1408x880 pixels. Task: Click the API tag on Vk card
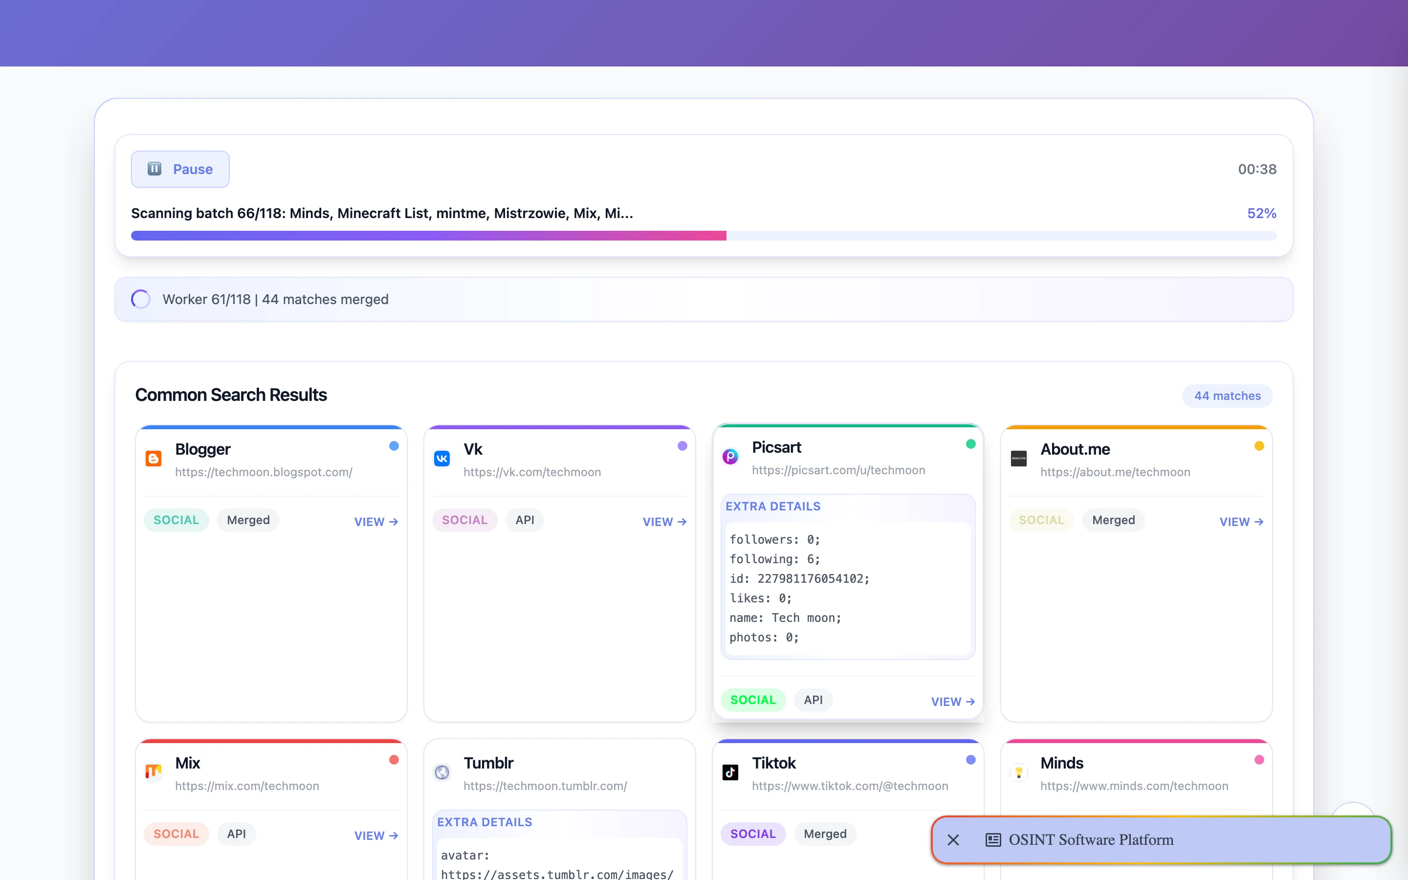(x=525, y=520)
